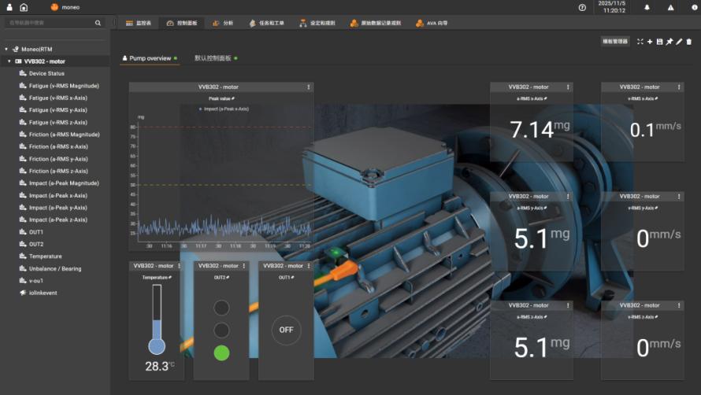Open the warning triangle alerts
This screenshot has width=701, height=395.
670,8
